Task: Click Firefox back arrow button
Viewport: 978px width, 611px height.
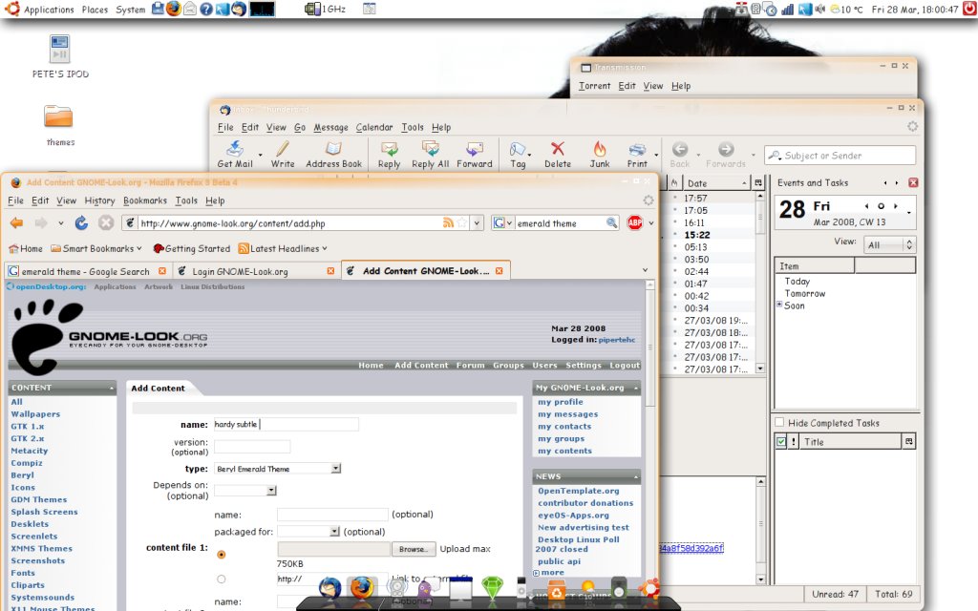Action: click(17, 222)
